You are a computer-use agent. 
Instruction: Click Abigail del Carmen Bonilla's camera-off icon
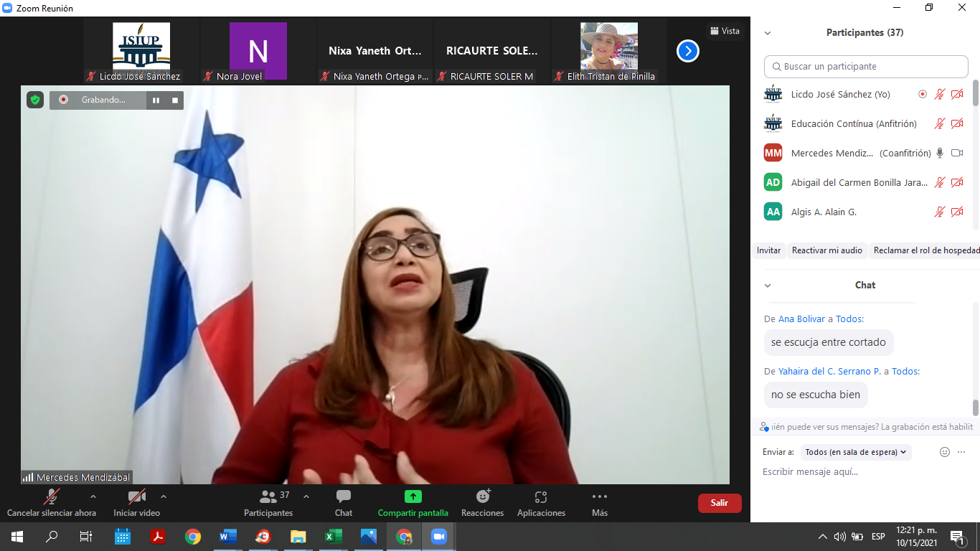[957, 182]
